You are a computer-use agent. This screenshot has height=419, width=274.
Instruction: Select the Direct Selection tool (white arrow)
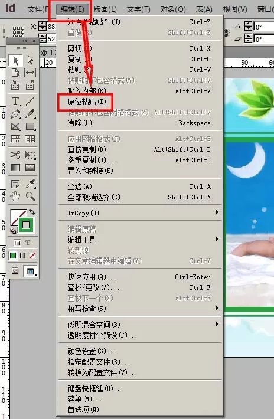click(30, 60)
